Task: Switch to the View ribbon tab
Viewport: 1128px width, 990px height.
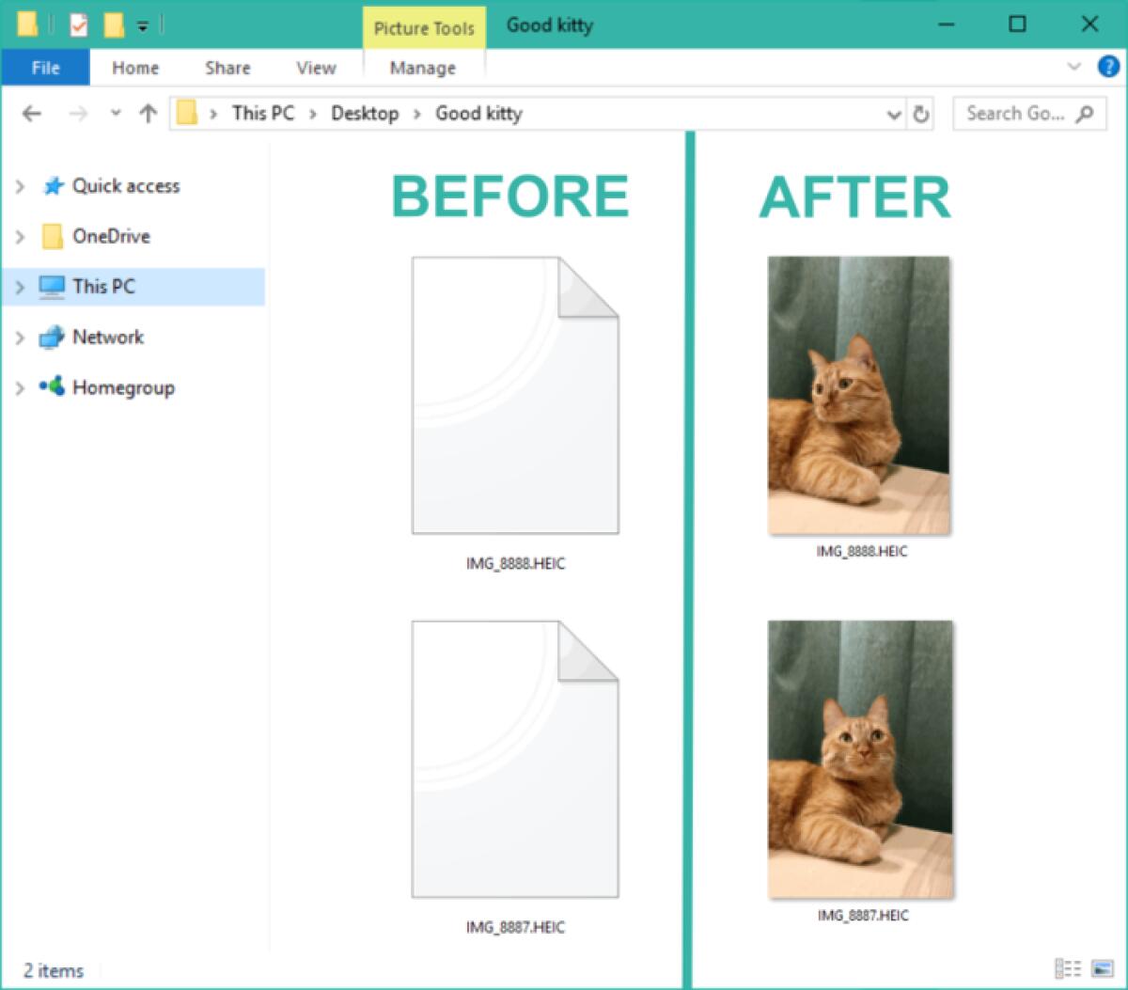Action: tap(316, 68)
